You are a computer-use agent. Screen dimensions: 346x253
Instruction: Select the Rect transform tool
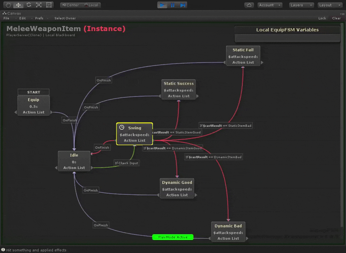tap(49, 5)
